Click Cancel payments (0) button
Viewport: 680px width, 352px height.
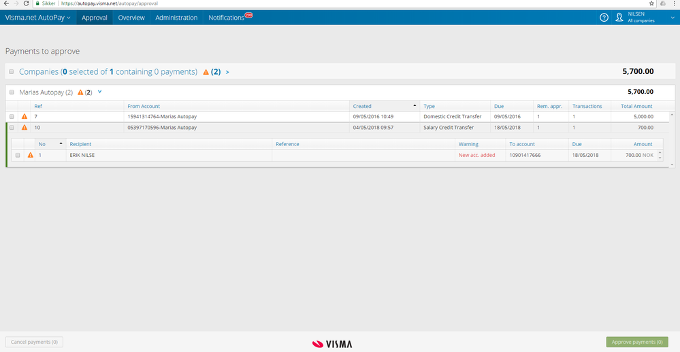[34, 342]
